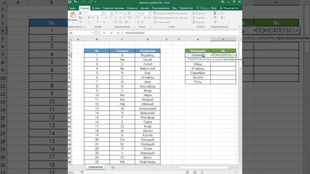Open the Delete cells (Удалить) dropdown
The width and height of the screenshot is (310, 174).
(200, 18)
